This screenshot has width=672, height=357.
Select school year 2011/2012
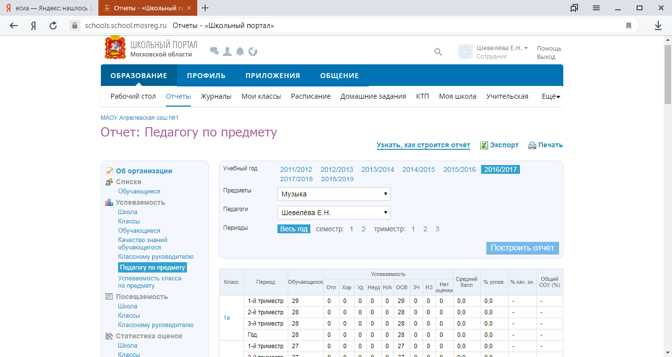[296, 169]
